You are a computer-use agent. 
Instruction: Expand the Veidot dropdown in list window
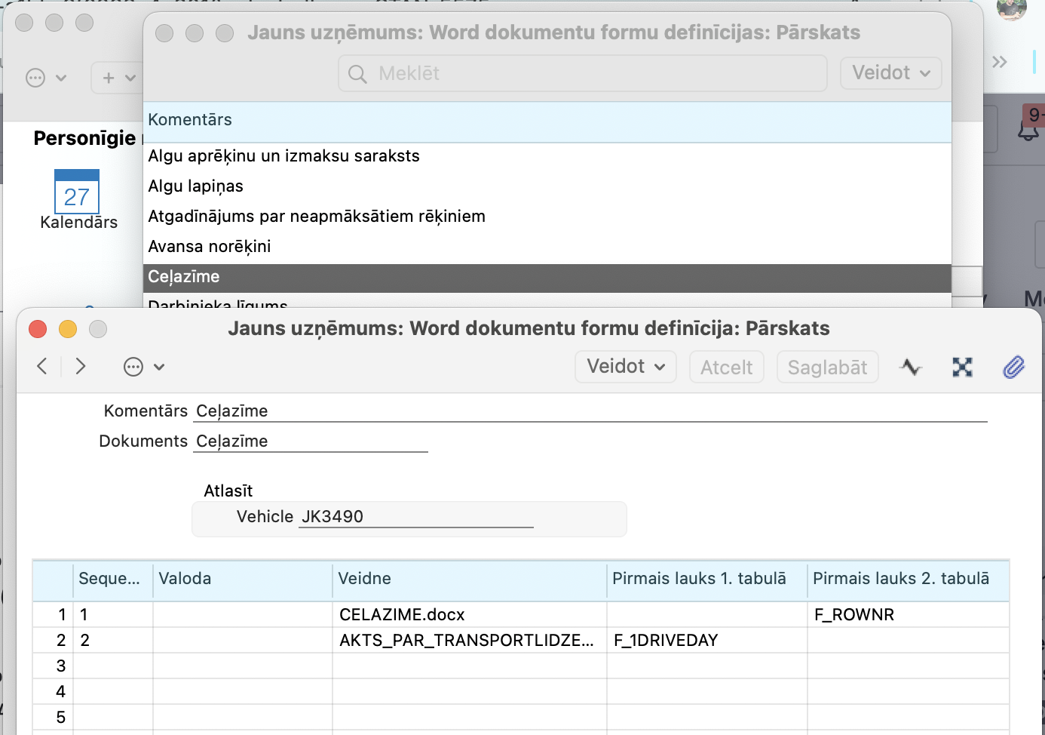[890, 73]
